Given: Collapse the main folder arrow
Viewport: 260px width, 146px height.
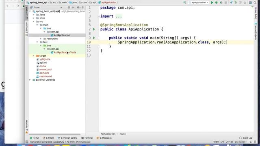Looking at the screenshot, I should click(37, 25).
